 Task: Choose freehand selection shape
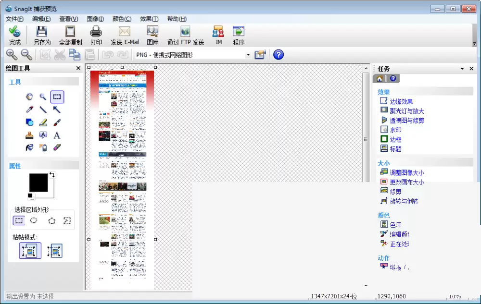(x=67, y=220)
